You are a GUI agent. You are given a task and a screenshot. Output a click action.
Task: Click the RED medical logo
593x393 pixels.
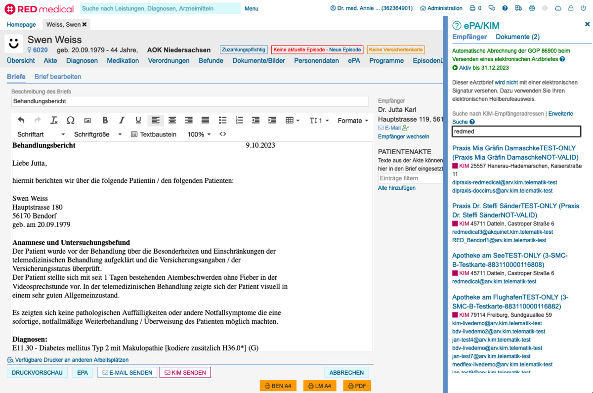[39, 8]
